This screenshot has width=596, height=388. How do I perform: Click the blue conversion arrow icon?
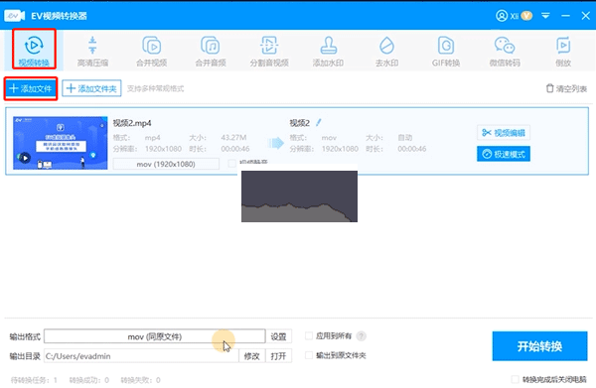275,143
